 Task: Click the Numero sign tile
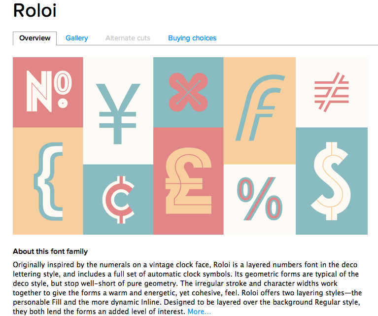coord(48,92)
